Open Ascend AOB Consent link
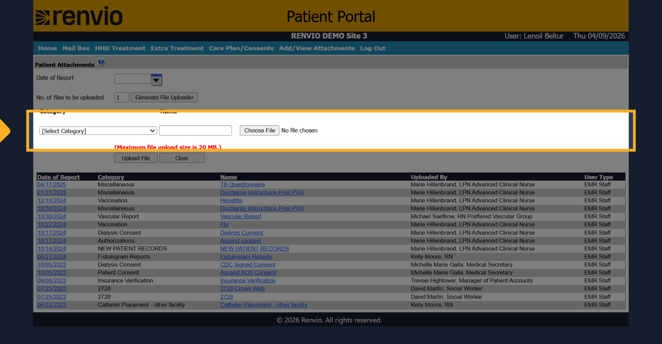 click(248, 273)
